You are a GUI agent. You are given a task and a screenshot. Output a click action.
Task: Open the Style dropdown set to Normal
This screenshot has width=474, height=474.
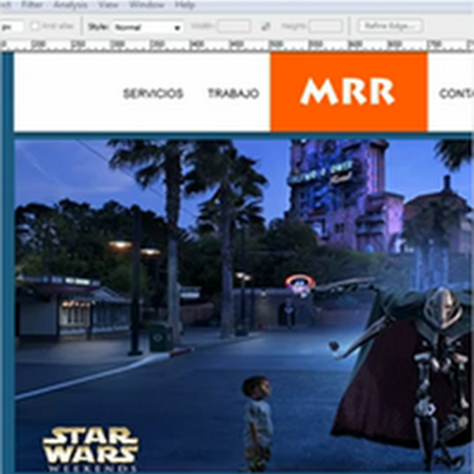[148, 27]
